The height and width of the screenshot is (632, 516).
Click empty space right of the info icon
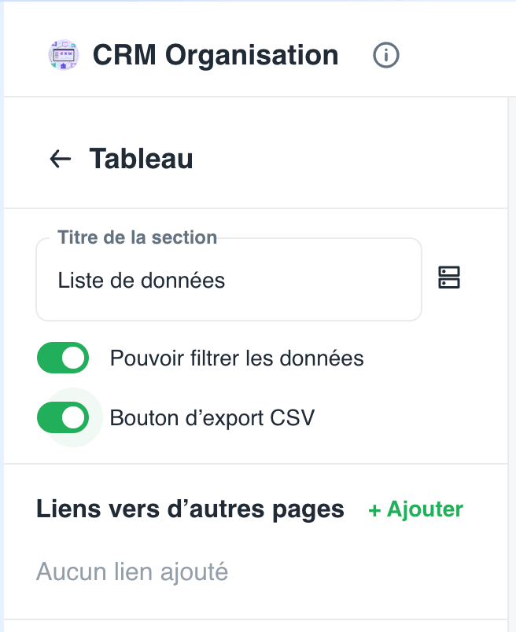(x=456, y=55)
